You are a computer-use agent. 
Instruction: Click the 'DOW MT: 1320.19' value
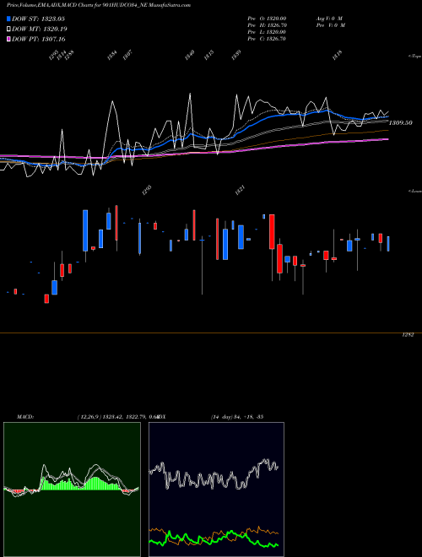pyautogui.click(x=40, y=30)
